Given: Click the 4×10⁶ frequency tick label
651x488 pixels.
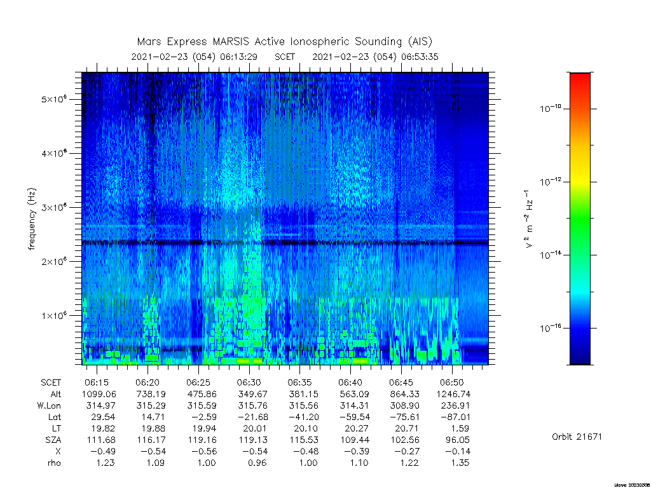Looking at the screenshot, I should [54, 153].
